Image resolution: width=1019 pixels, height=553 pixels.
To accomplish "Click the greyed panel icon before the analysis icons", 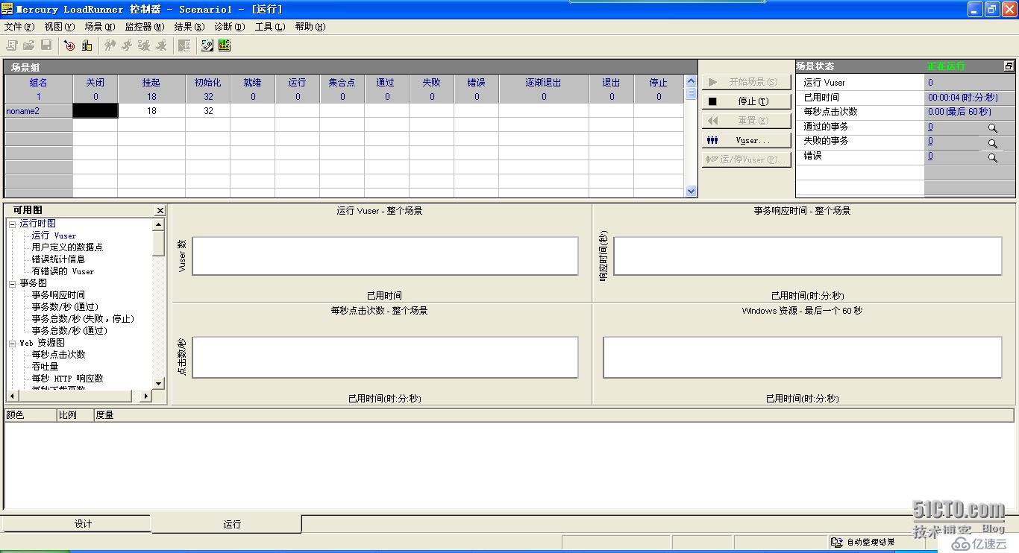I will (184, 45).
